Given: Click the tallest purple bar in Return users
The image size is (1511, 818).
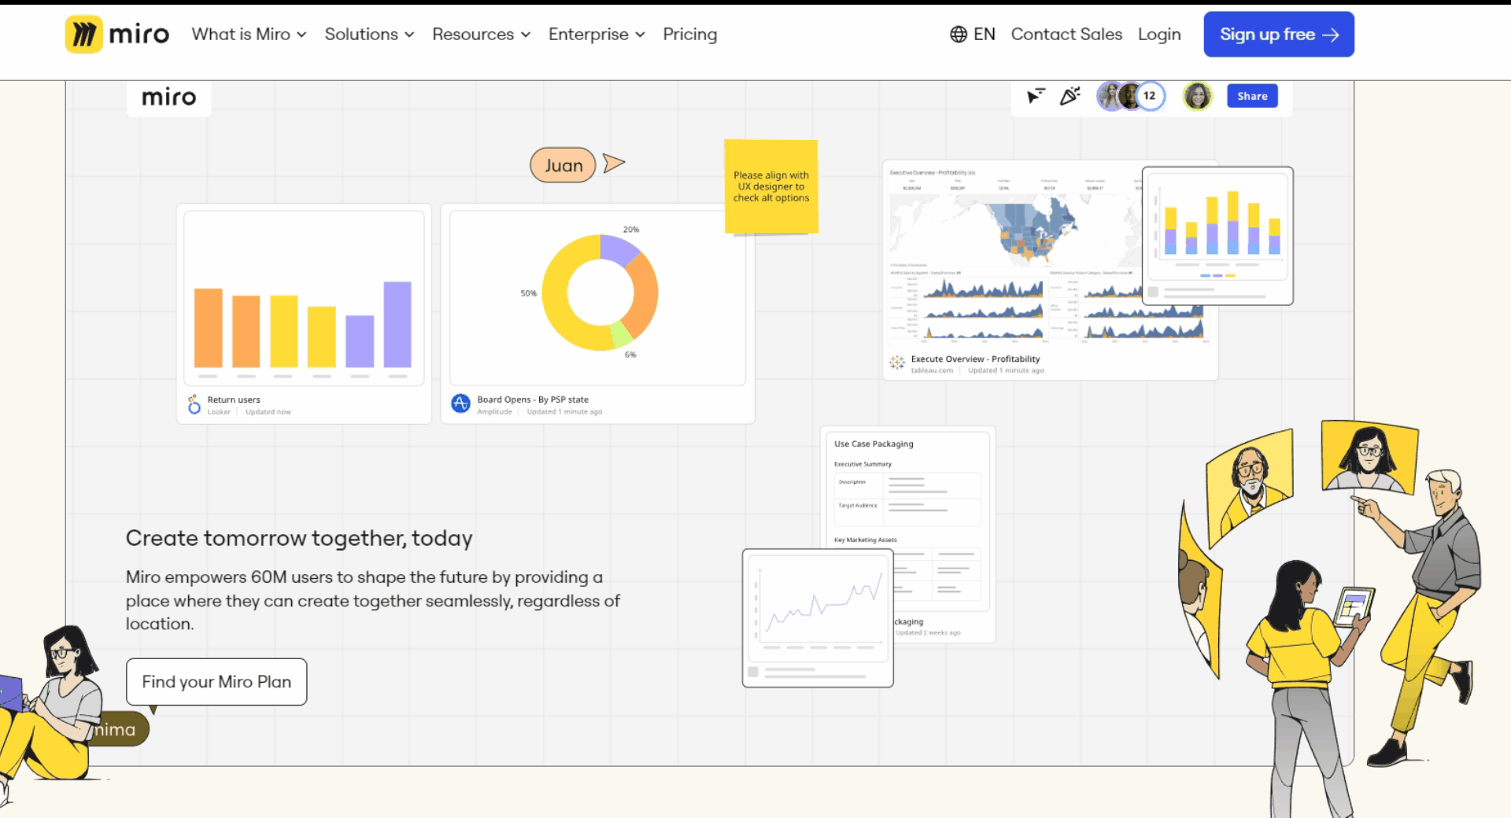Looking at the screenshot, I should pyautogui.click(x=397, y=324).
